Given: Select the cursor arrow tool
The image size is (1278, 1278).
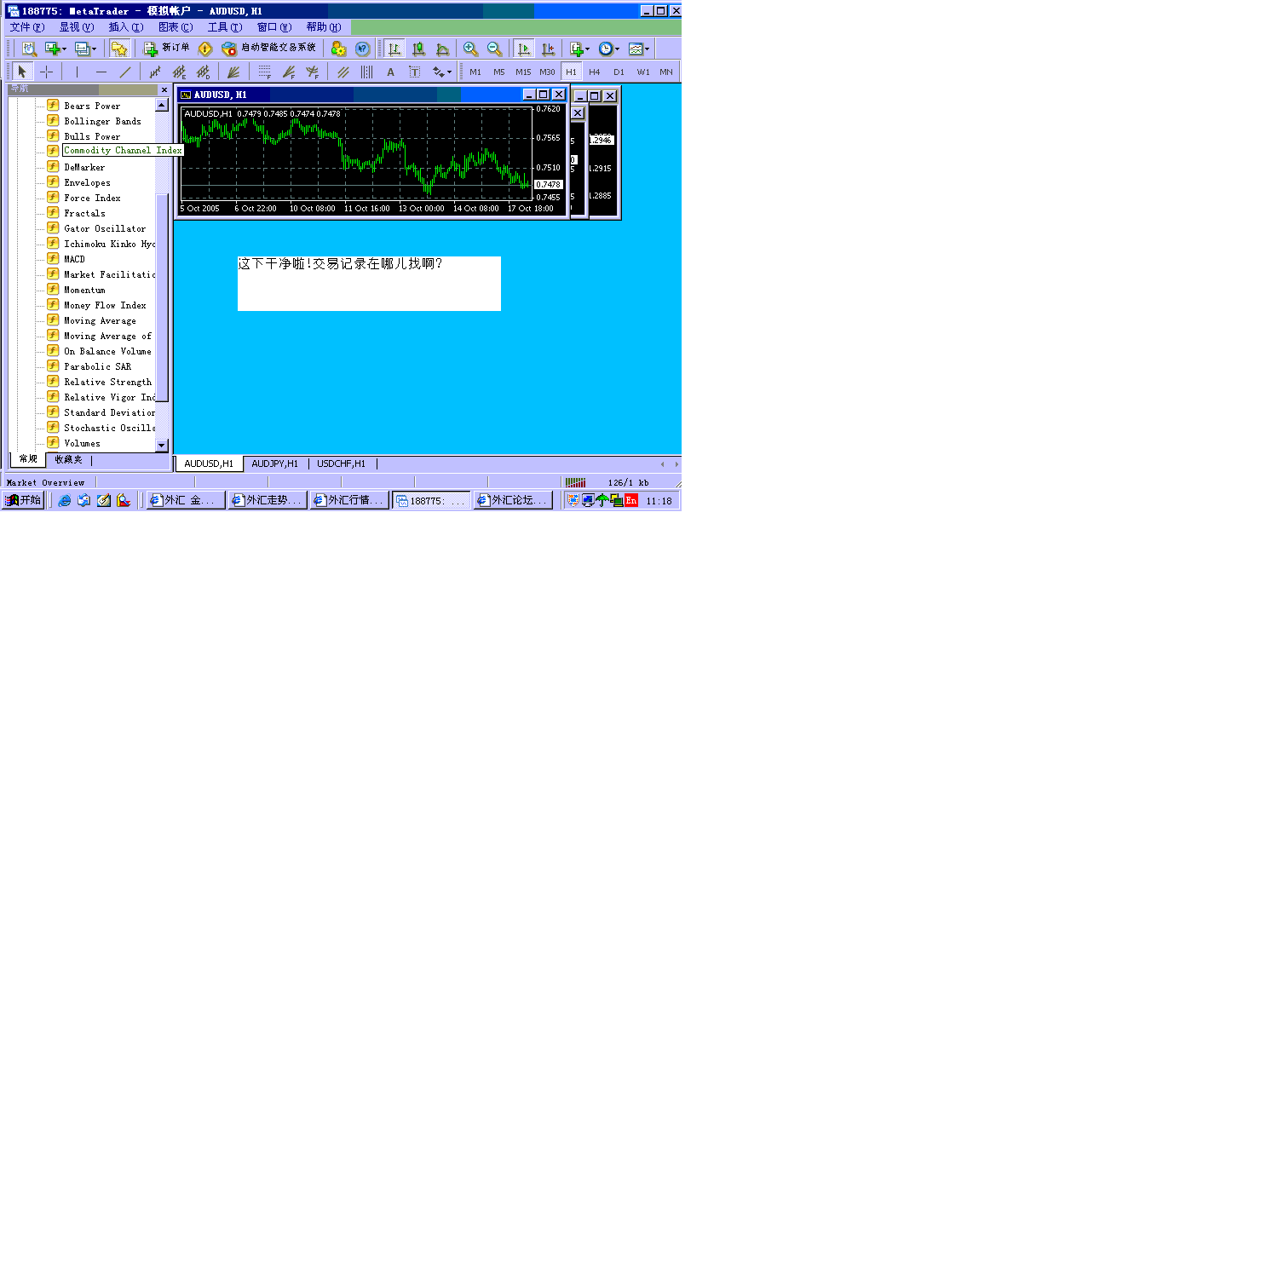Looking at the screenshot, I should (22, 72).
